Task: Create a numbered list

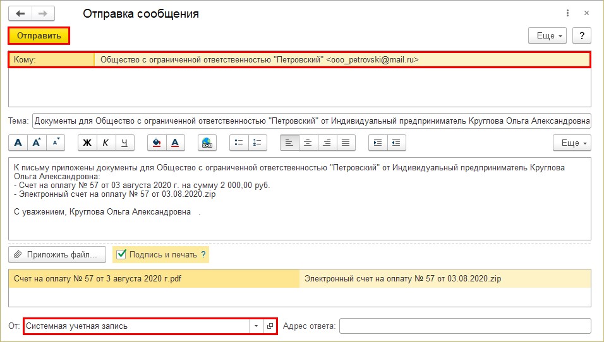Action: (x=257, y=143)
